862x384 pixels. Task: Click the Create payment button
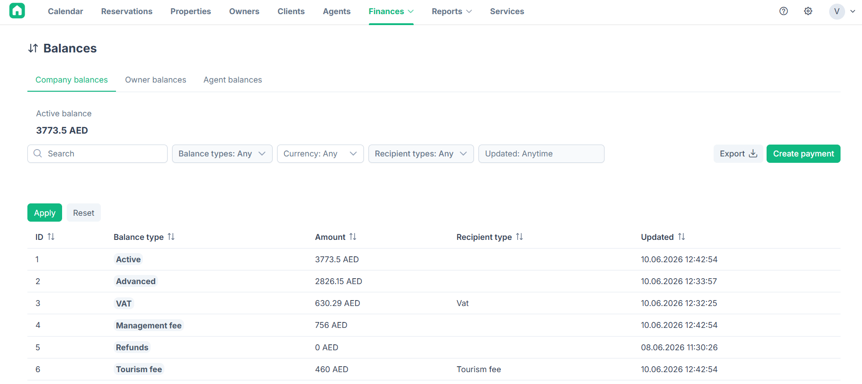pyautogui.click(x=804, y=154)
